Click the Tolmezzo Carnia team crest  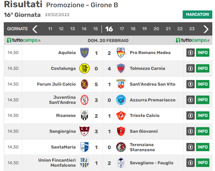(121, 69)
